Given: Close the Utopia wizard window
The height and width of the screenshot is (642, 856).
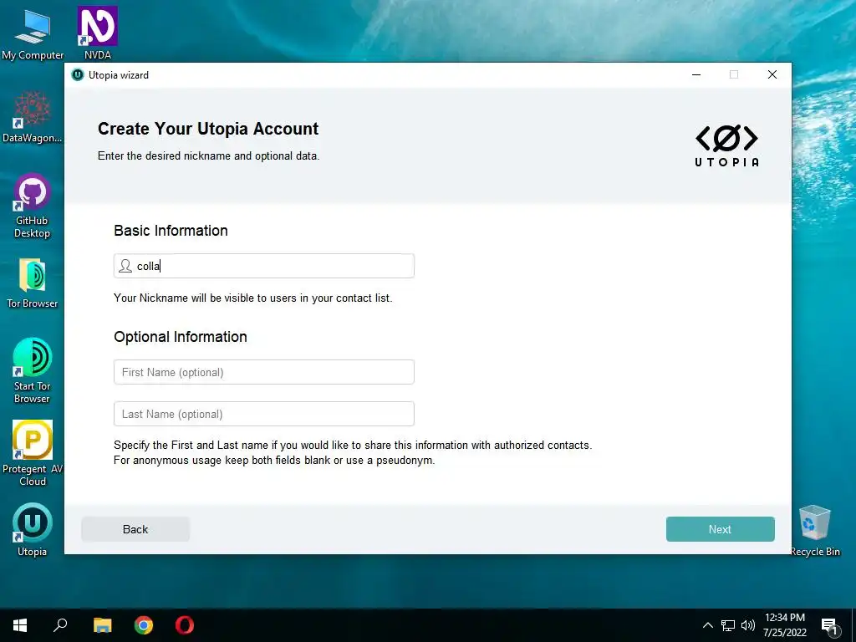Looking at the screenshot, I should point(772,74).
